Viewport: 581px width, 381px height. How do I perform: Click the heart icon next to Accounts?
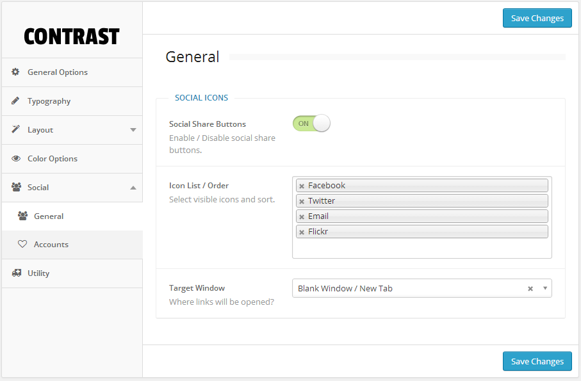point(22,245)
